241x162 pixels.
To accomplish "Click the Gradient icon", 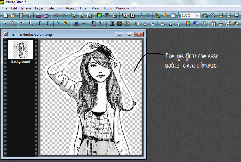I will click(x=196, y=24).
